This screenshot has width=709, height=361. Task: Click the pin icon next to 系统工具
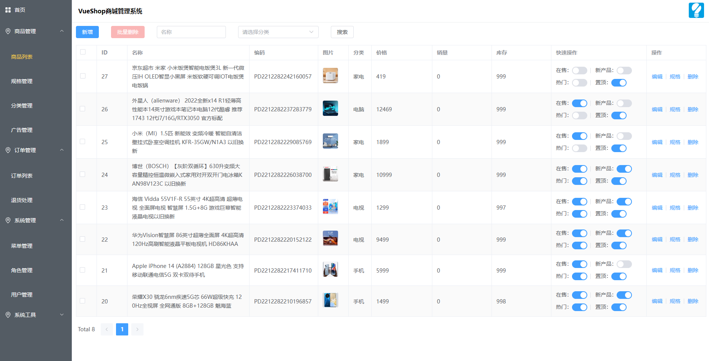click(8, 315)
